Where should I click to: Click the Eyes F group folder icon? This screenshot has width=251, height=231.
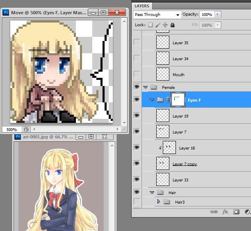pyautogui.click(x=160, y=100)
